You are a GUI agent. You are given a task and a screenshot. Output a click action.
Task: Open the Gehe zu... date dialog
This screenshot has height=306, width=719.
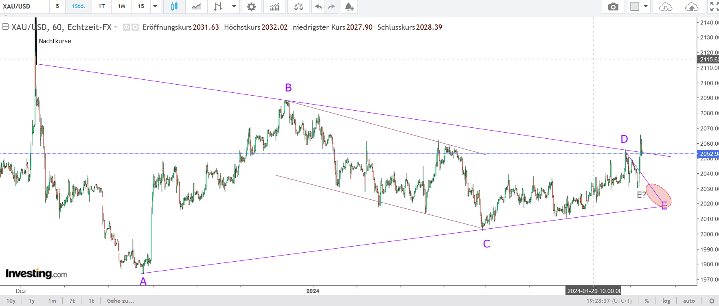[121, 301]
